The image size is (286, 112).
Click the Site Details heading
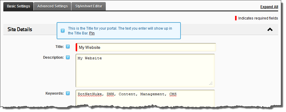20,29
